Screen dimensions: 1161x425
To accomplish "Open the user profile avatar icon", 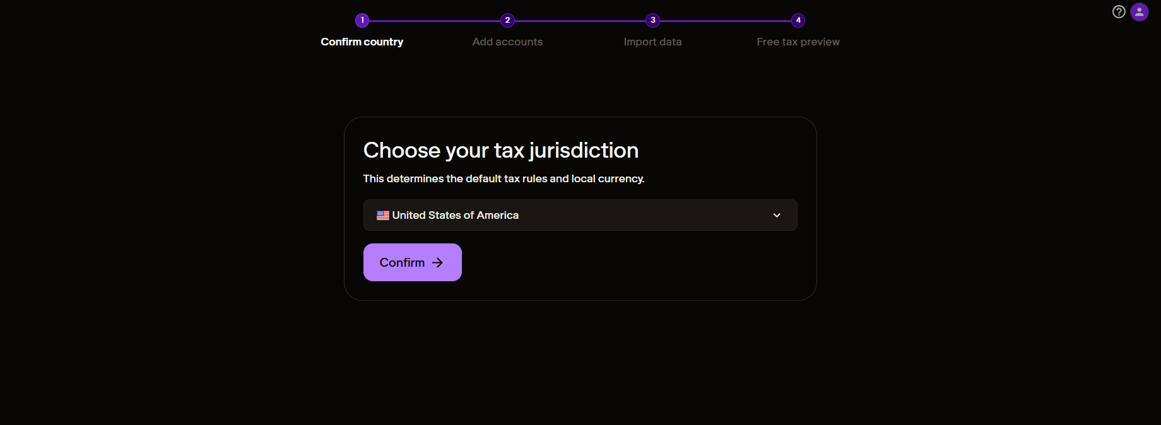I will [1140, 11].
